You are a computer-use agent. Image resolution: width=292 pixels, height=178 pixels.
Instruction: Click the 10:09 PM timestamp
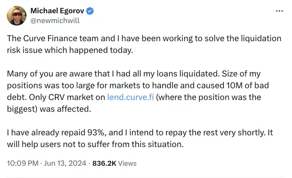23,163
